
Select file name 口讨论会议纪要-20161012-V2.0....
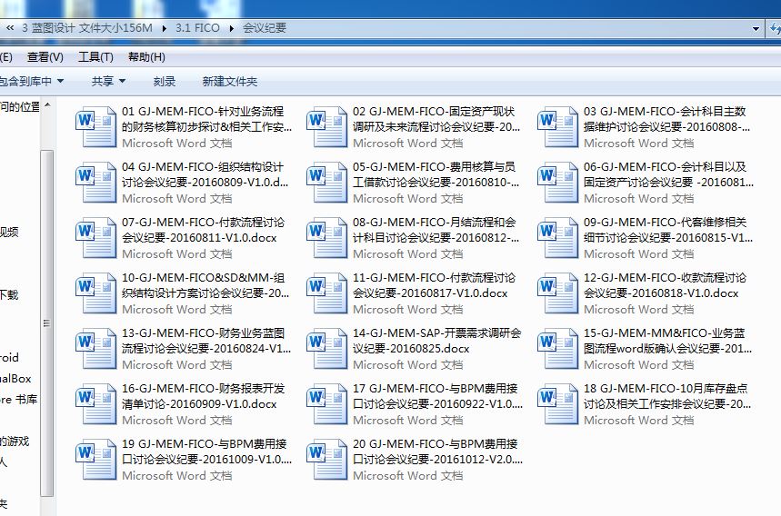[x=438, y=460]
